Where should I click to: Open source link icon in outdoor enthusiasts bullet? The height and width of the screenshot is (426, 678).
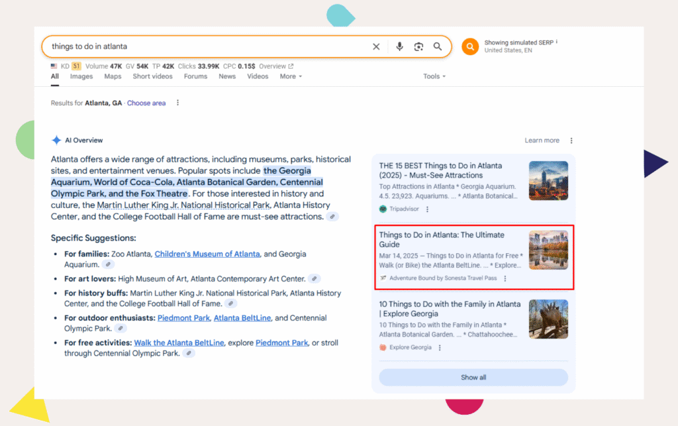tap(121, 328)
